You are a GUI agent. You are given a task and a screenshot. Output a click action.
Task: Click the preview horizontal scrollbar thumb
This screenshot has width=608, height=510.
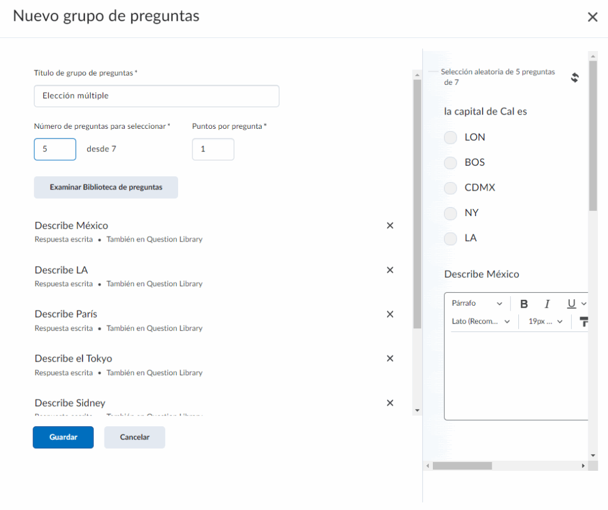[462, 466]
